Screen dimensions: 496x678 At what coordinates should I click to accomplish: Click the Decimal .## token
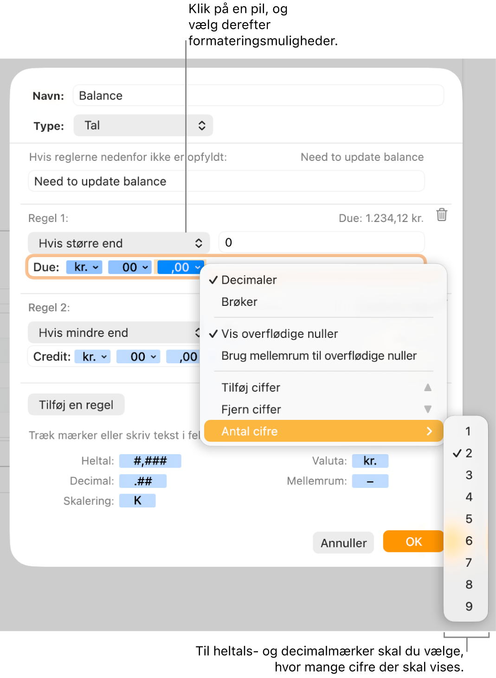(x=143, y=481)
